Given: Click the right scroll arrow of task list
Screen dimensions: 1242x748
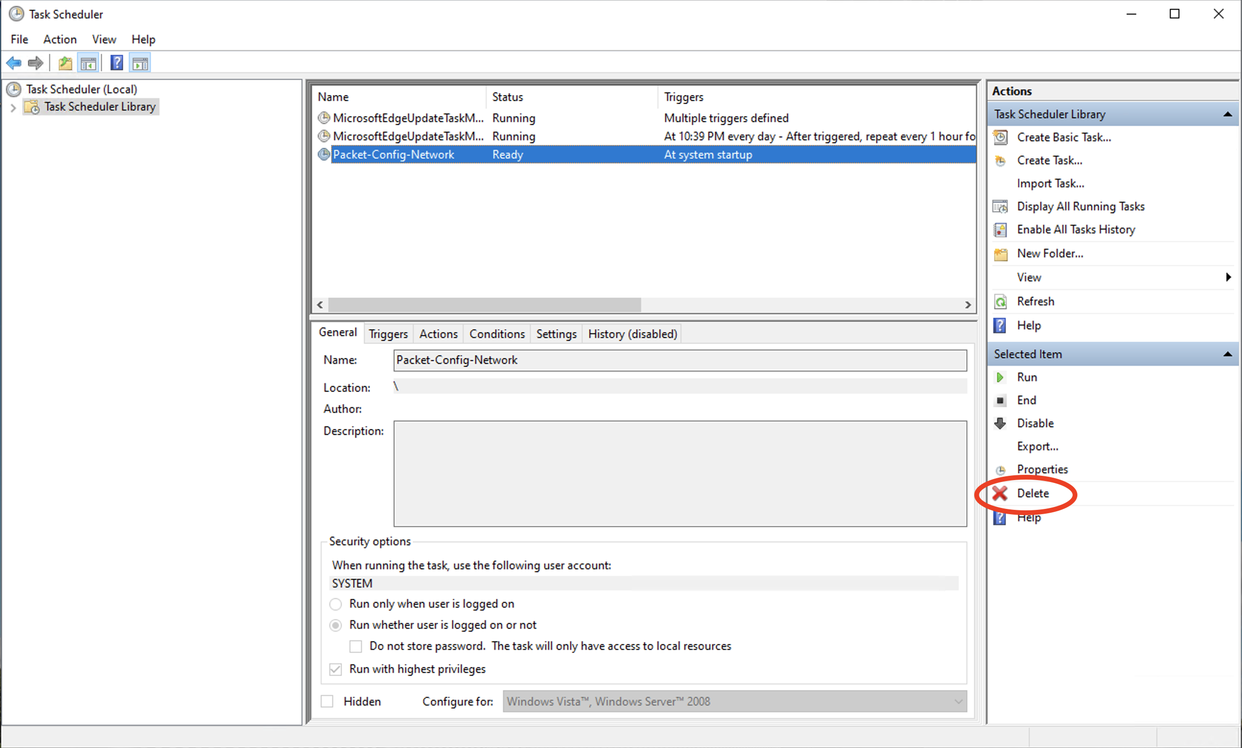Looking at the screenshot, I should point(967,305).
